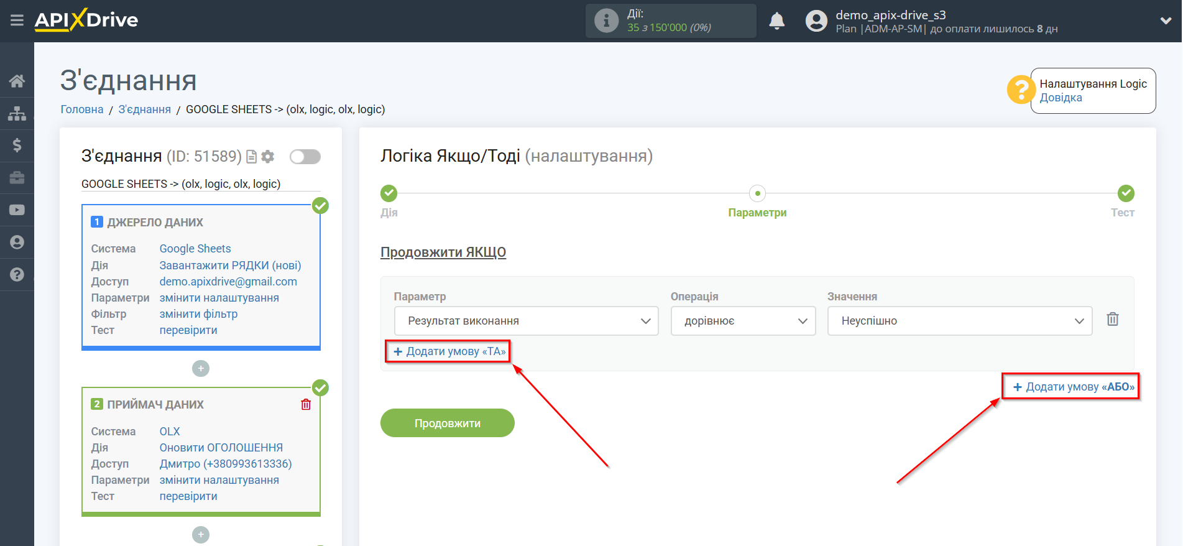This screenshot has height=546, width=1183.
Task: Open the user profile sidebar icon
Action: [17, 243]
